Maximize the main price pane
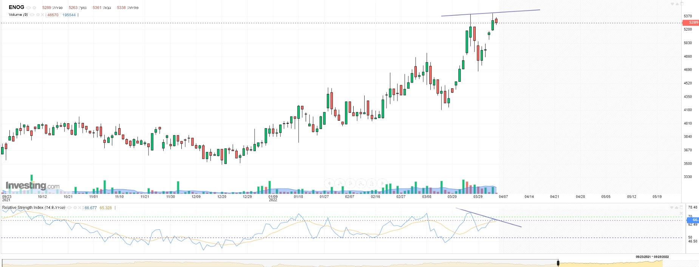This screenshot has width=699, height=267. [x=682, y=4]
